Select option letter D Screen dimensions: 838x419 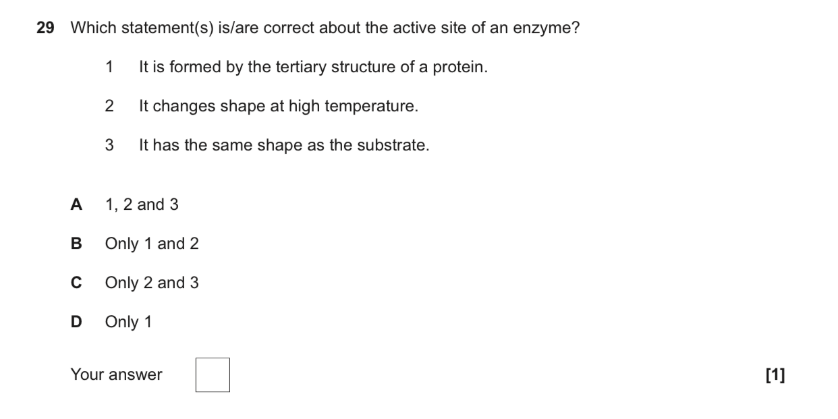[76, 322]
